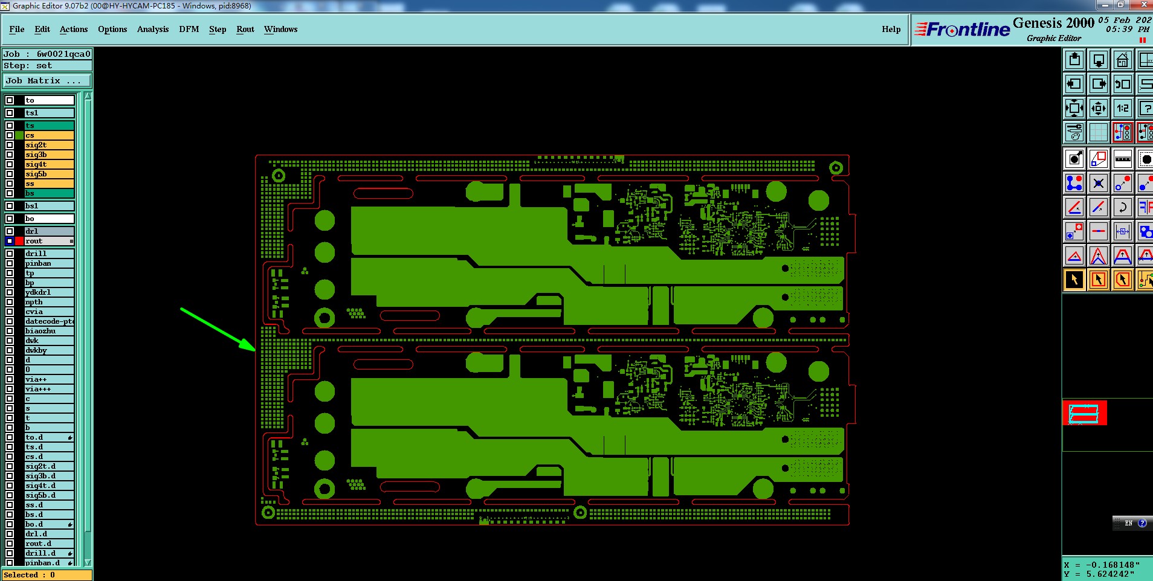Open the DFM menu

[x=189, y=29]
